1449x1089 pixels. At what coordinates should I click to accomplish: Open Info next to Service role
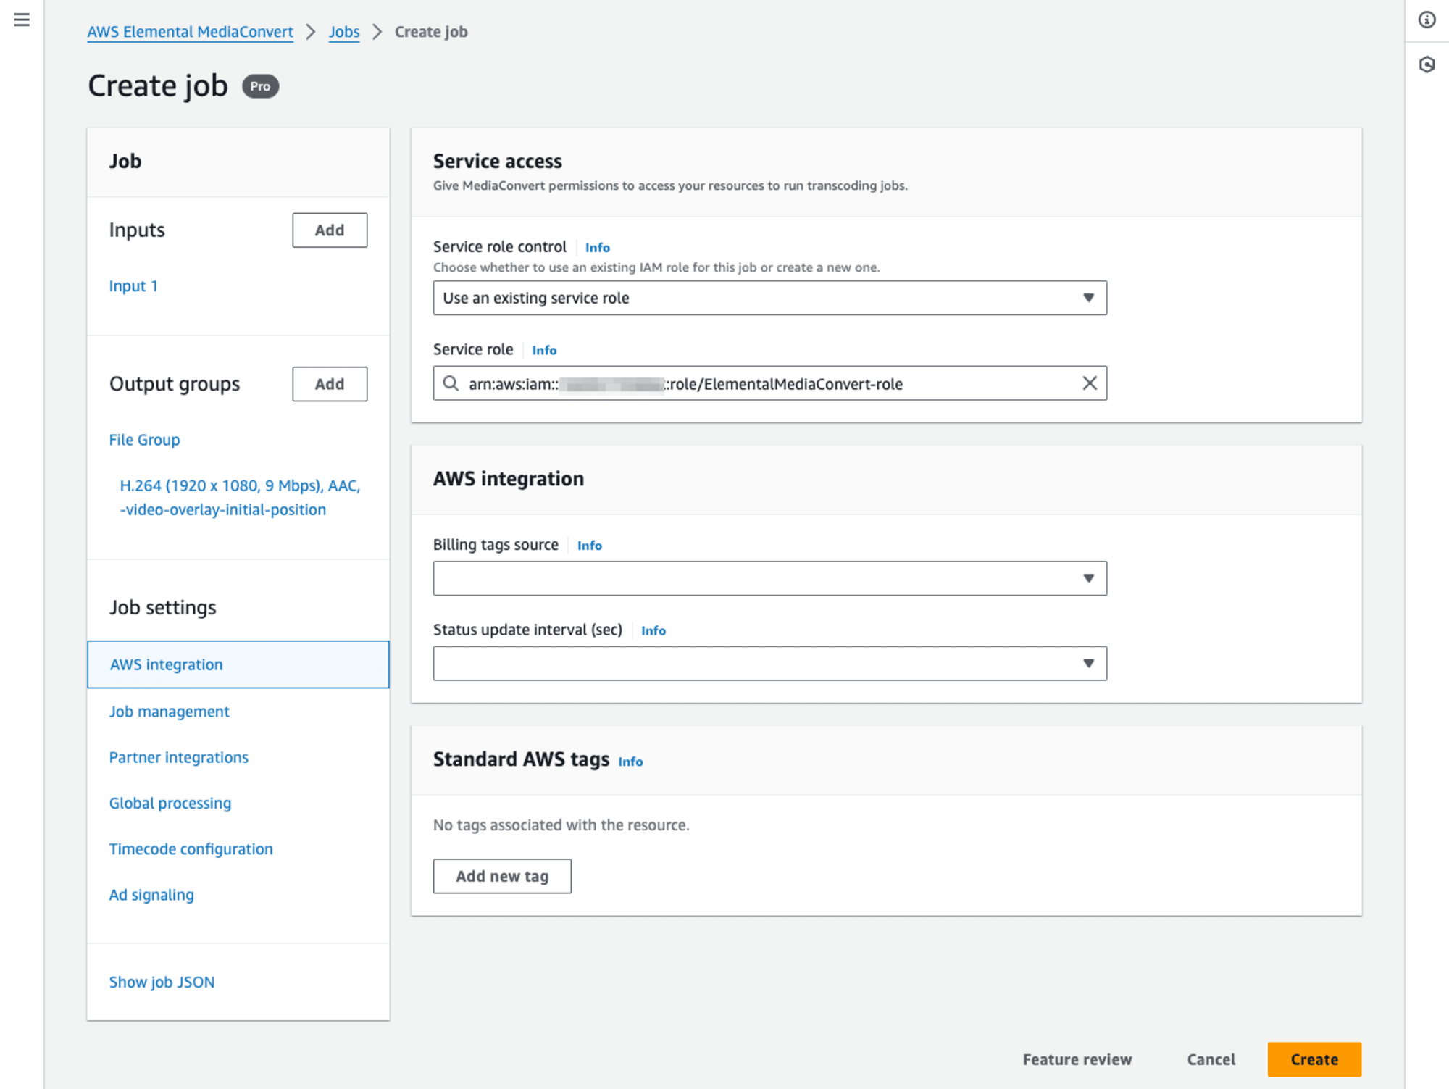(x=544, y=351)
